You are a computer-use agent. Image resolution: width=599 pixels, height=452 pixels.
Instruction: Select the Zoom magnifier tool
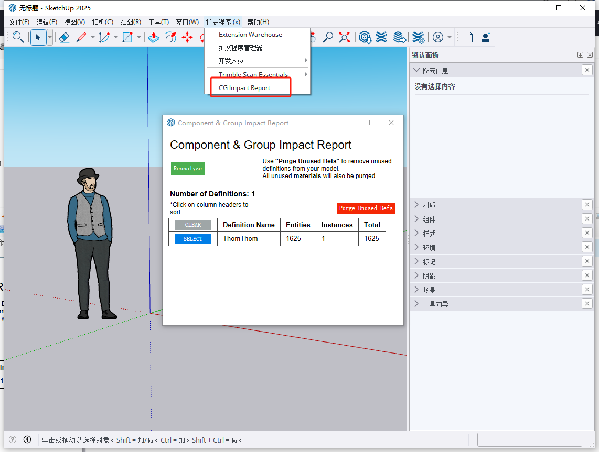[x=327, y=37]
